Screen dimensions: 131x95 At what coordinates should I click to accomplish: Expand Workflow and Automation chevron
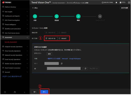tap(27, 29)
